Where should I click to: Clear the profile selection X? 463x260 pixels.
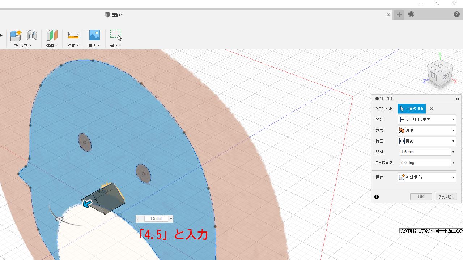pyautogui.click(x=432, y=109)
